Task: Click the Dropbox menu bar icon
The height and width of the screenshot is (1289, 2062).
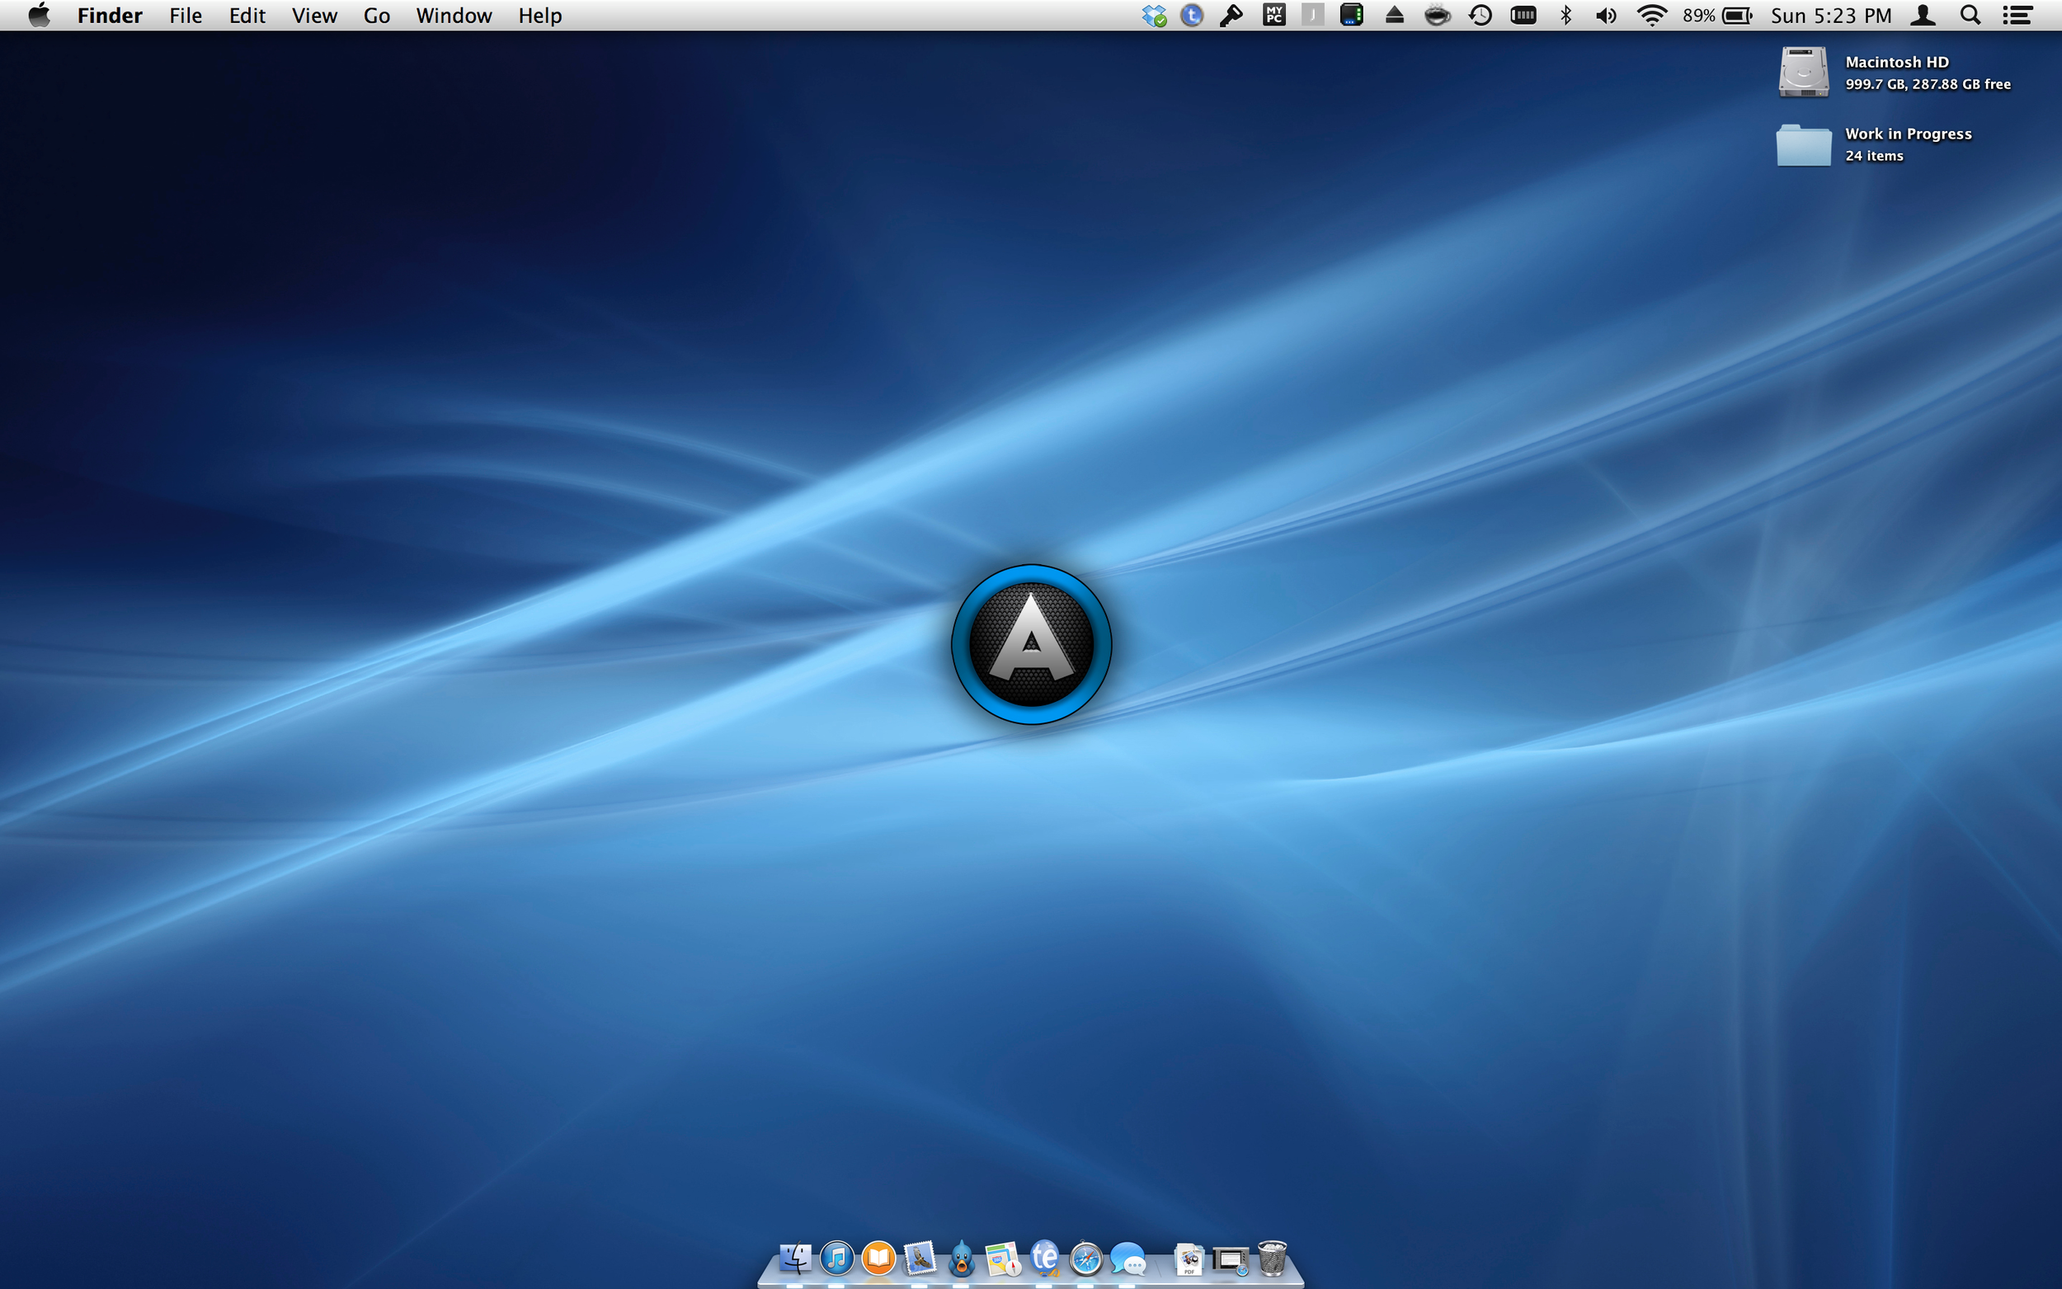Action: 1154,16
